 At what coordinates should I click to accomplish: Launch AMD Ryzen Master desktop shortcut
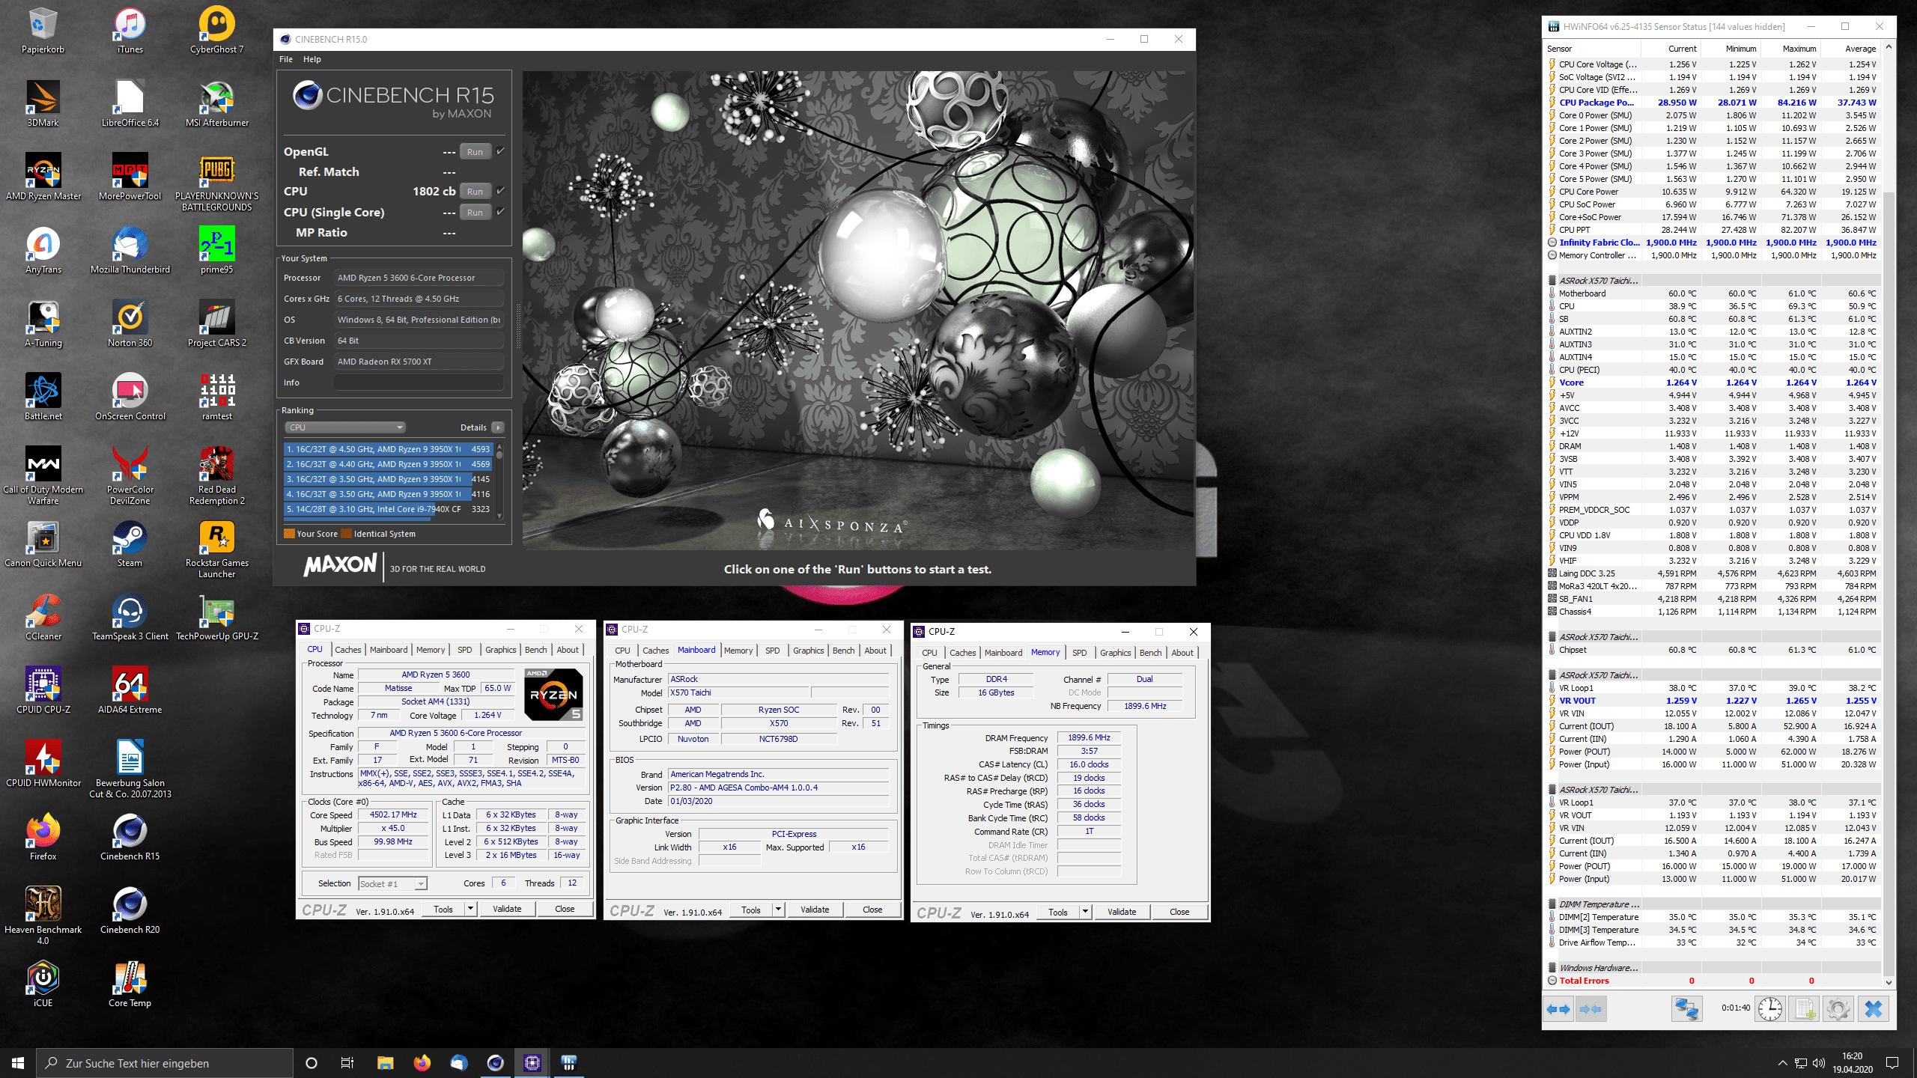(x=43, y=177)
